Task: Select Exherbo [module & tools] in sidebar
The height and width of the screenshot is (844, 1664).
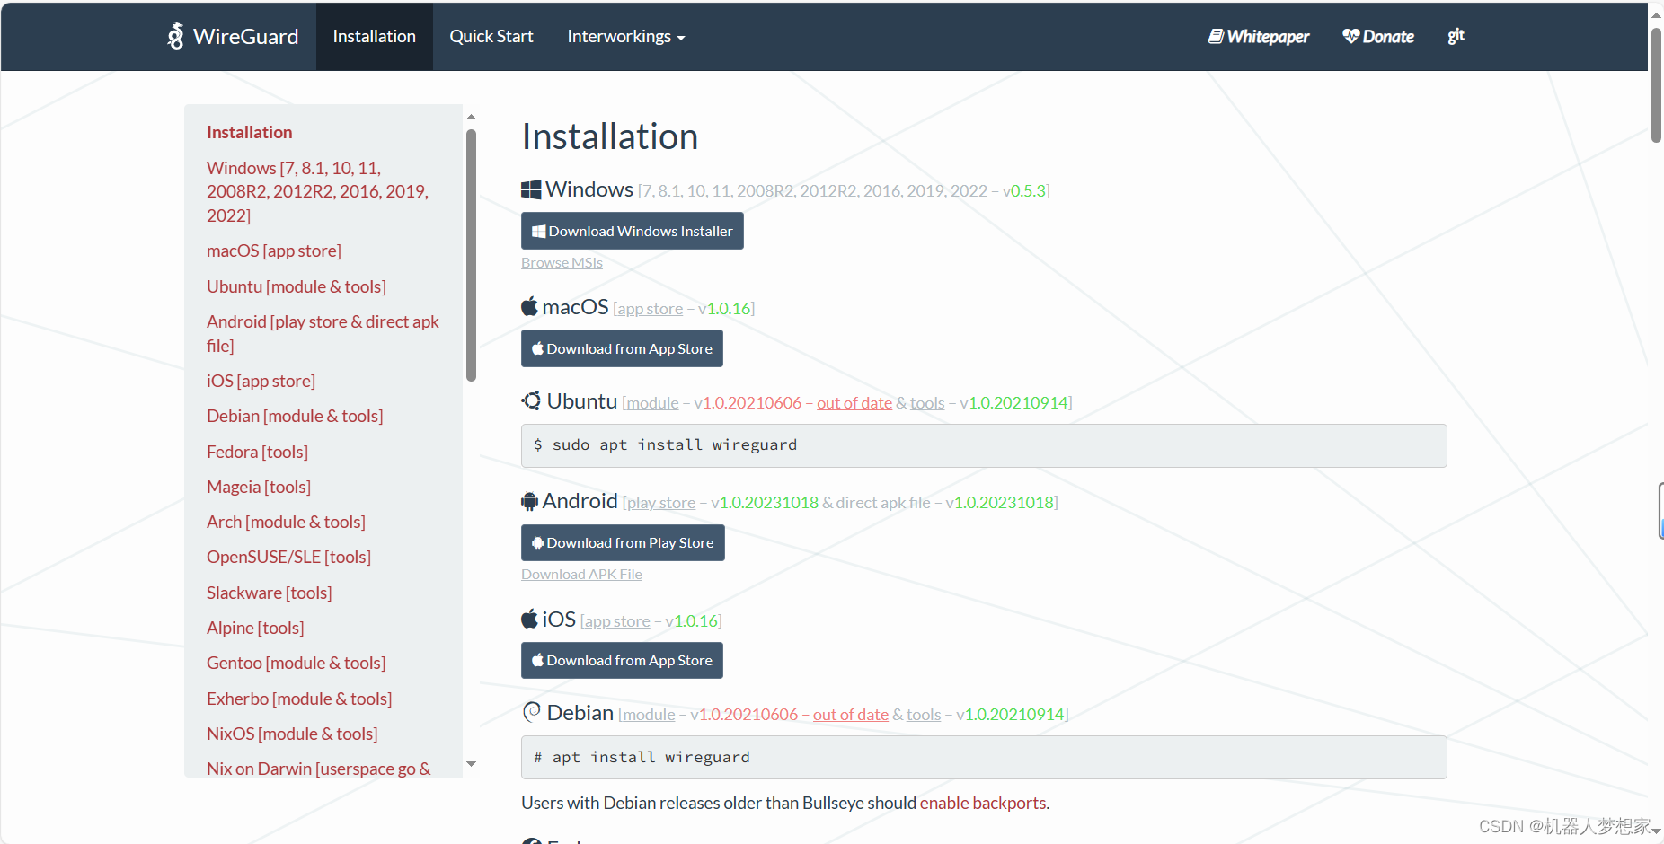Action: pos(299,699)
